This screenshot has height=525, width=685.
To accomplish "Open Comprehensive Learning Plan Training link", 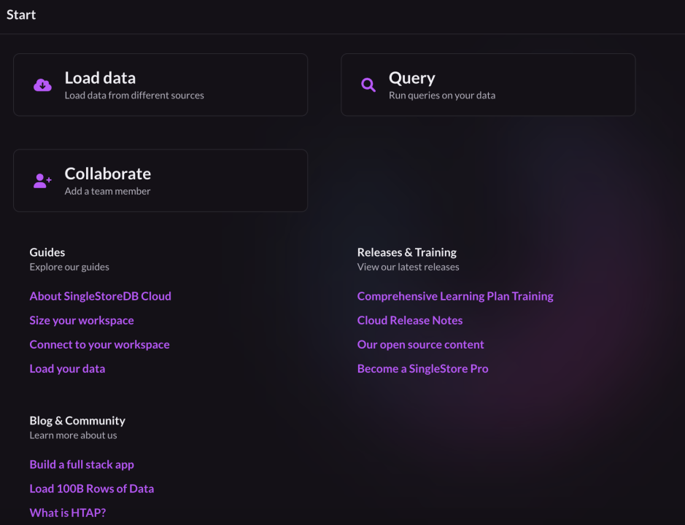I will (455, 296).
